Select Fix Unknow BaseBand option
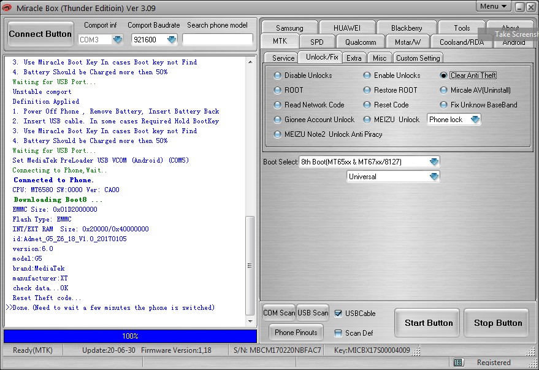539x370 pixels. click(x=443, y=105)
